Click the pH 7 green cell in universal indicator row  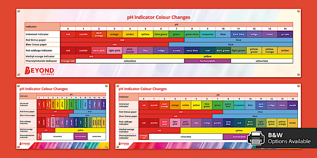pos(176,34)
